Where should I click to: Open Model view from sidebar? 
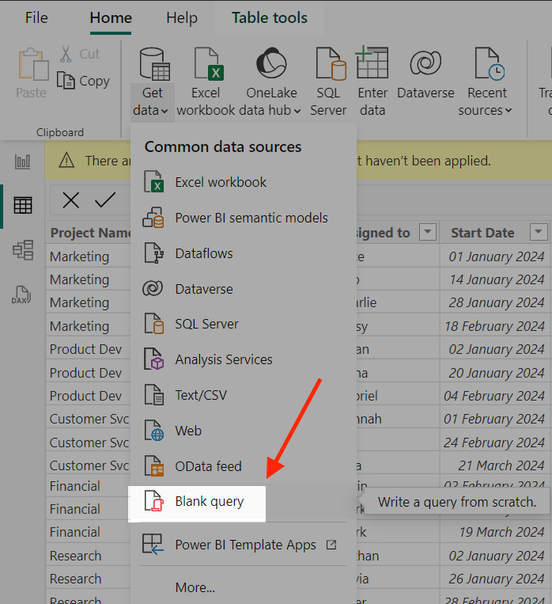(x=23, y=250)
